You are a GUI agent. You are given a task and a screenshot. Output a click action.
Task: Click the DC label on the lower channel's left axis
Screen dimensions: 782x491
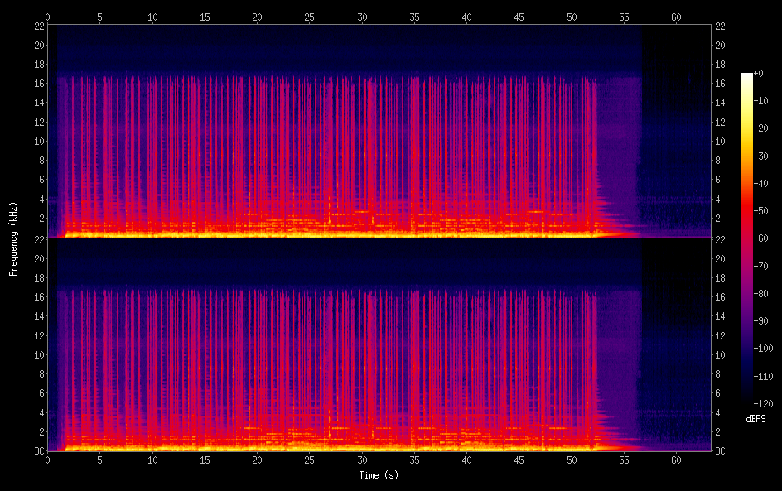point(38,451)
